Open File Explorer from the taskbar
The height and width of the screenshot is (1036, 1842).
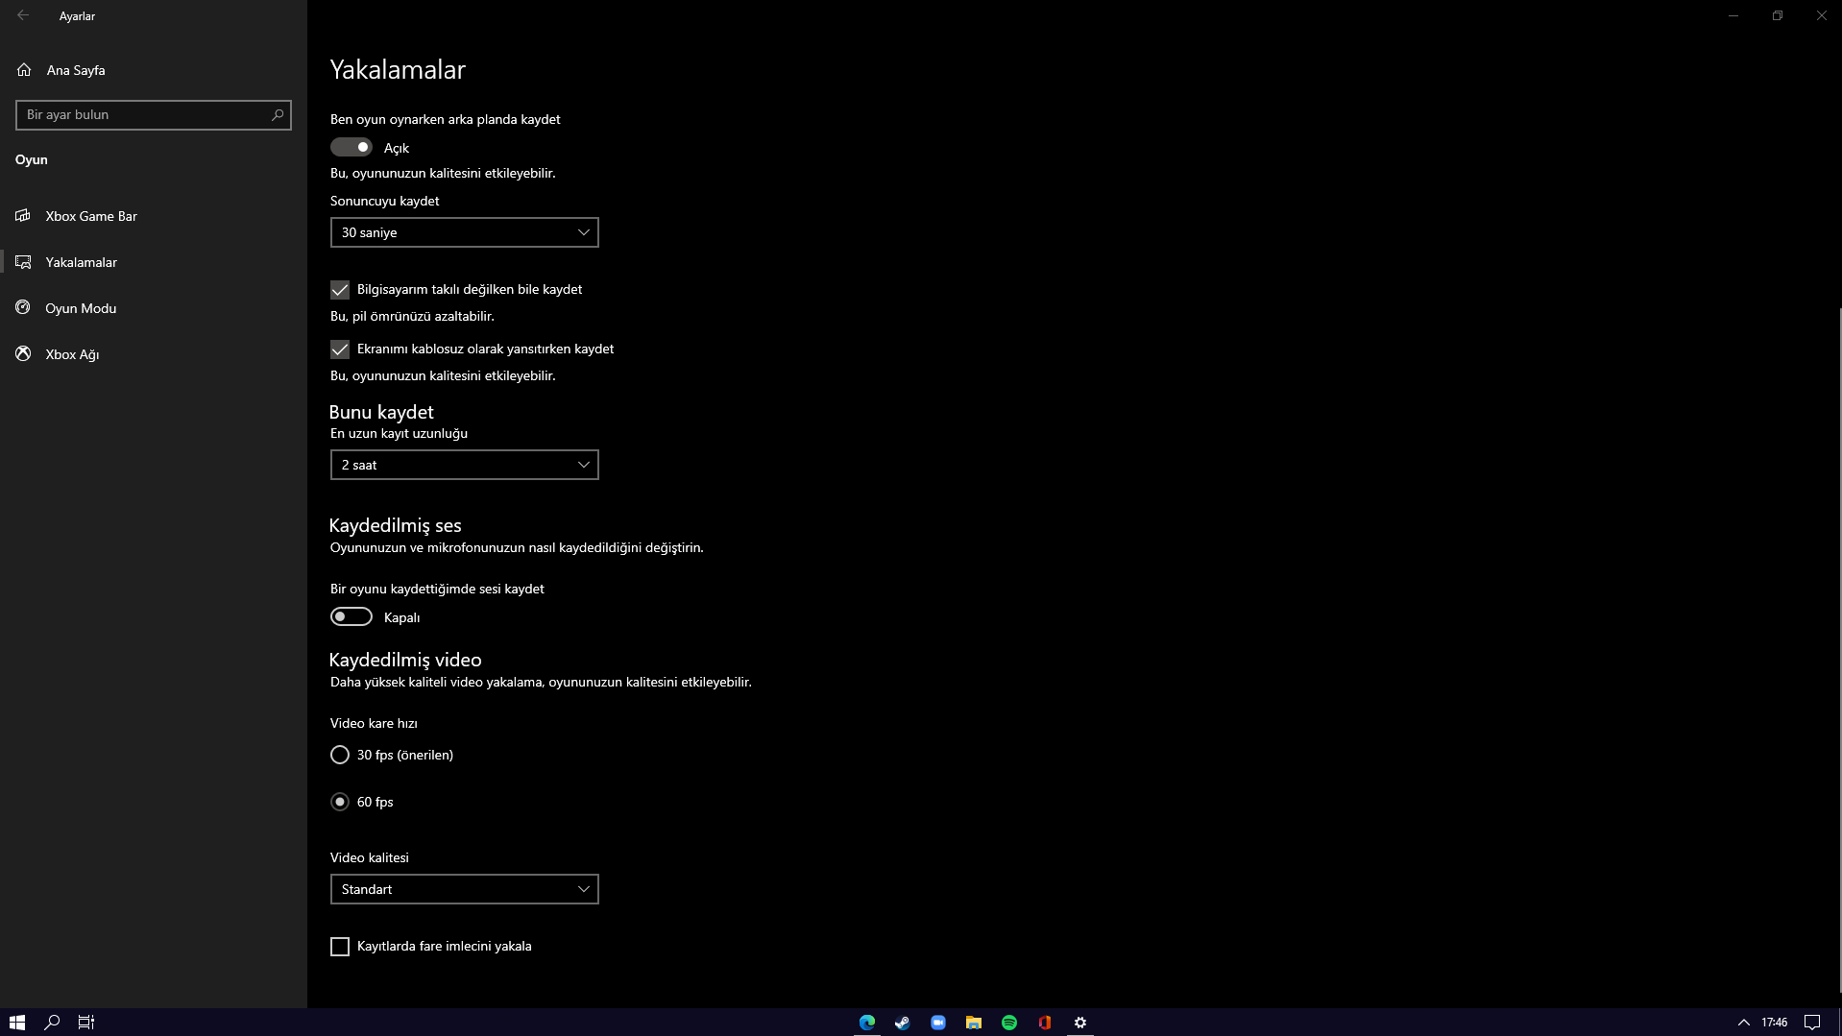tap(974, 1023)
